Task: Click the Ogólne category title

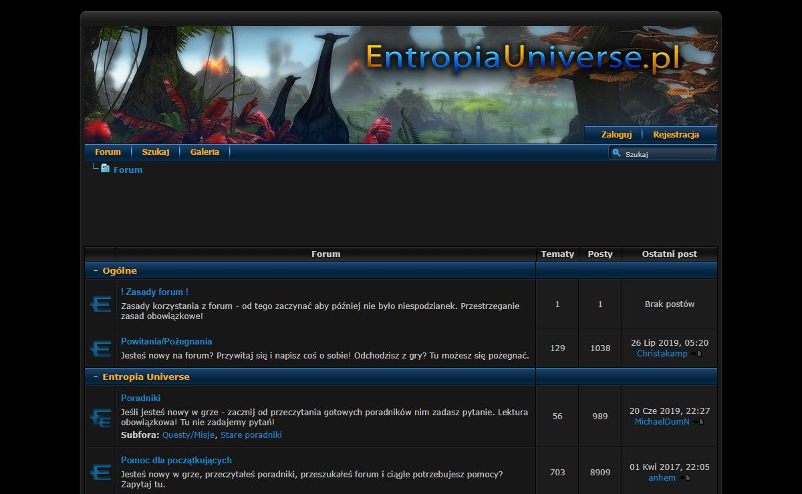Action: (x=120, y=270)
